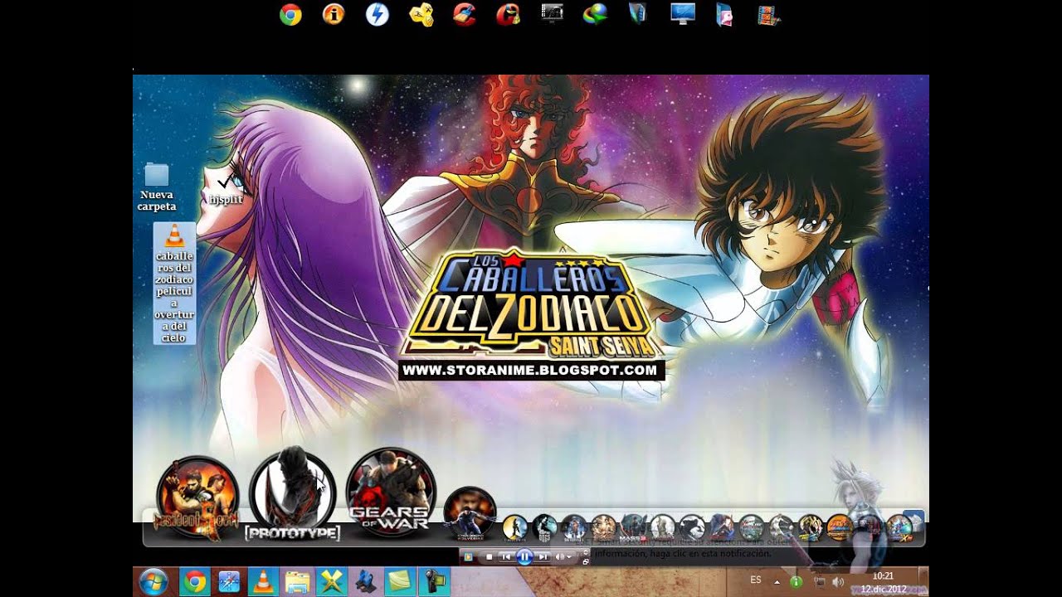Open the system volume tray icon
1062x597 pixels.
point(838,582)
